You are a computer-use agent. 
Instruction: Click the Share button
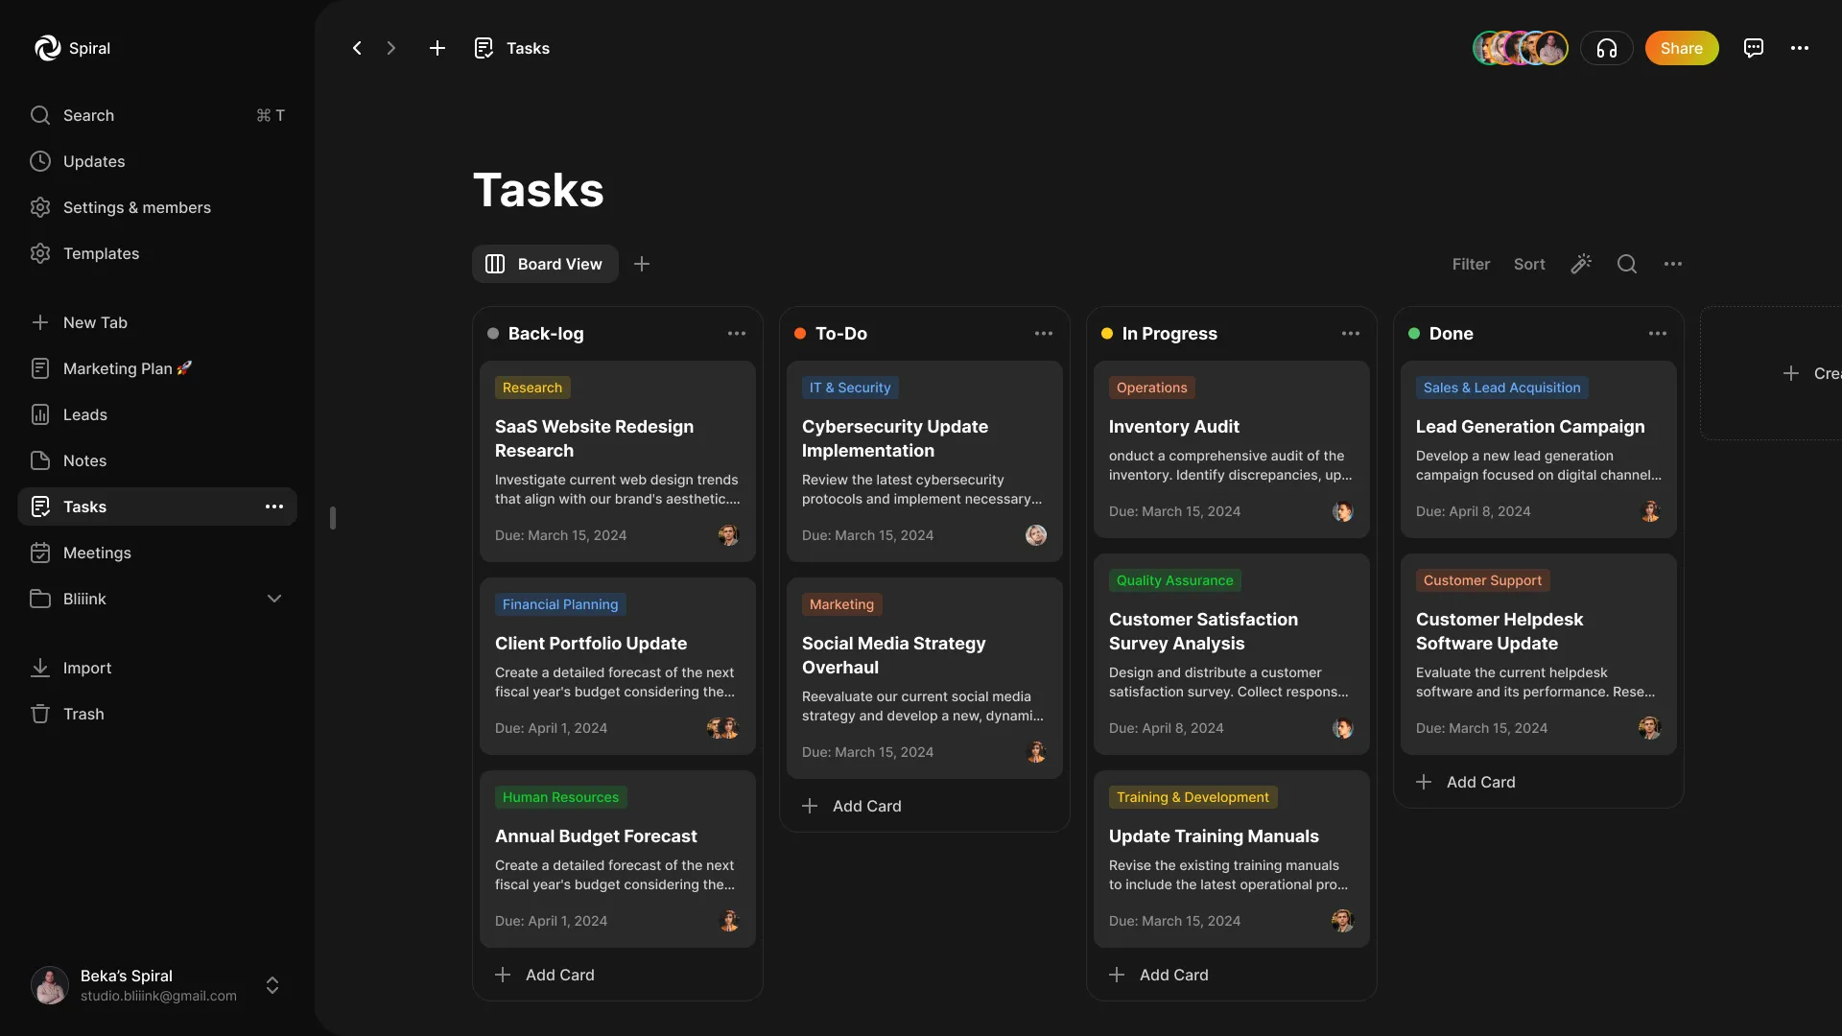pyautogui.click(x=1682, y=48)
